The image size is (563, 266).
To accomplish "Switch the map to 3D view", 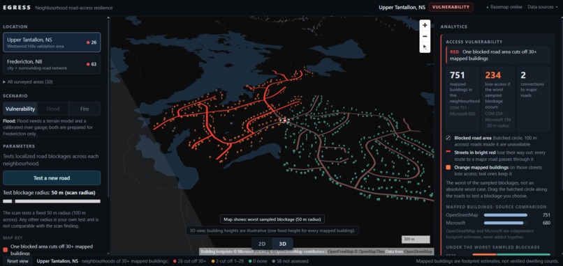I will (x=283, y=244).
